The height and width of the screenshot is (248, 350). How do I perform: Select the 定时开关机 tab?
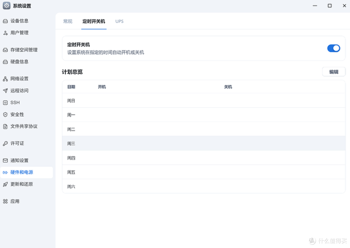[94, 21]
